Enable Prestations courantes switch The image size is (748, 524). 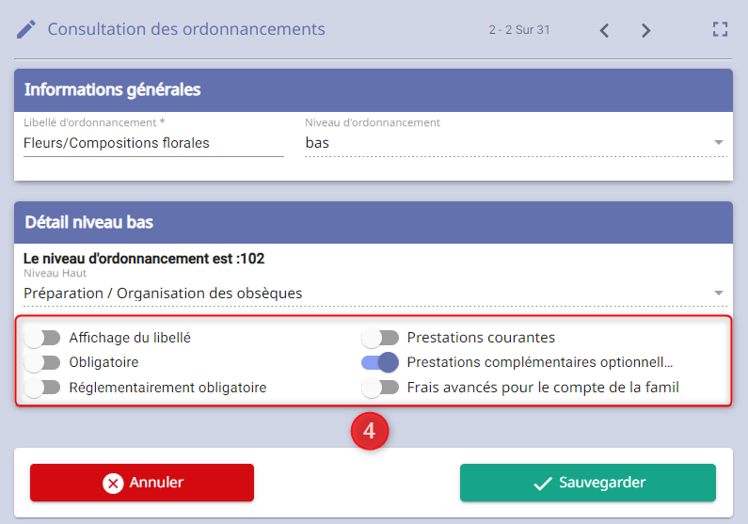click(x=380, y=338)
